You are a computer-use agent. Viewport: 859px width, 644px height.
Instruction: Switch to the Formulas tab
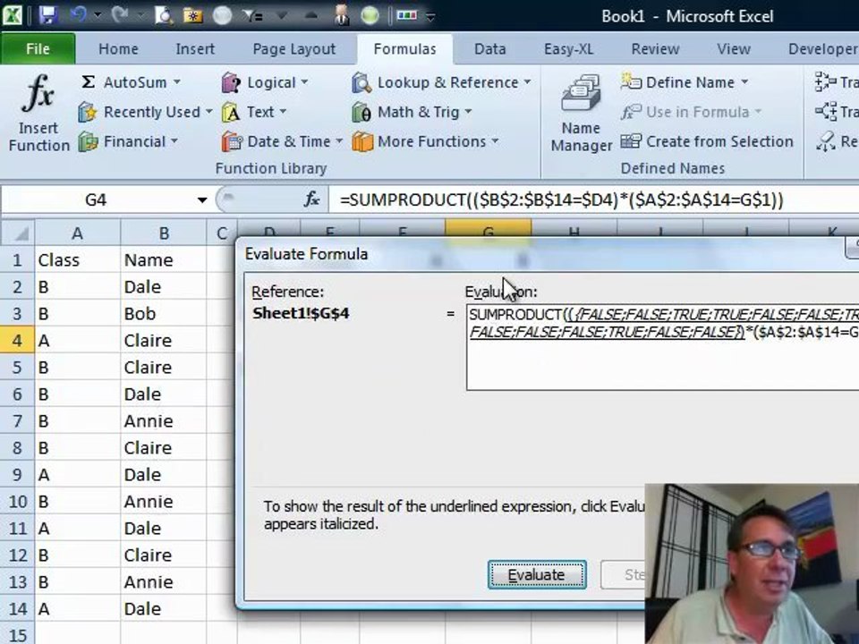pos(404,48)
